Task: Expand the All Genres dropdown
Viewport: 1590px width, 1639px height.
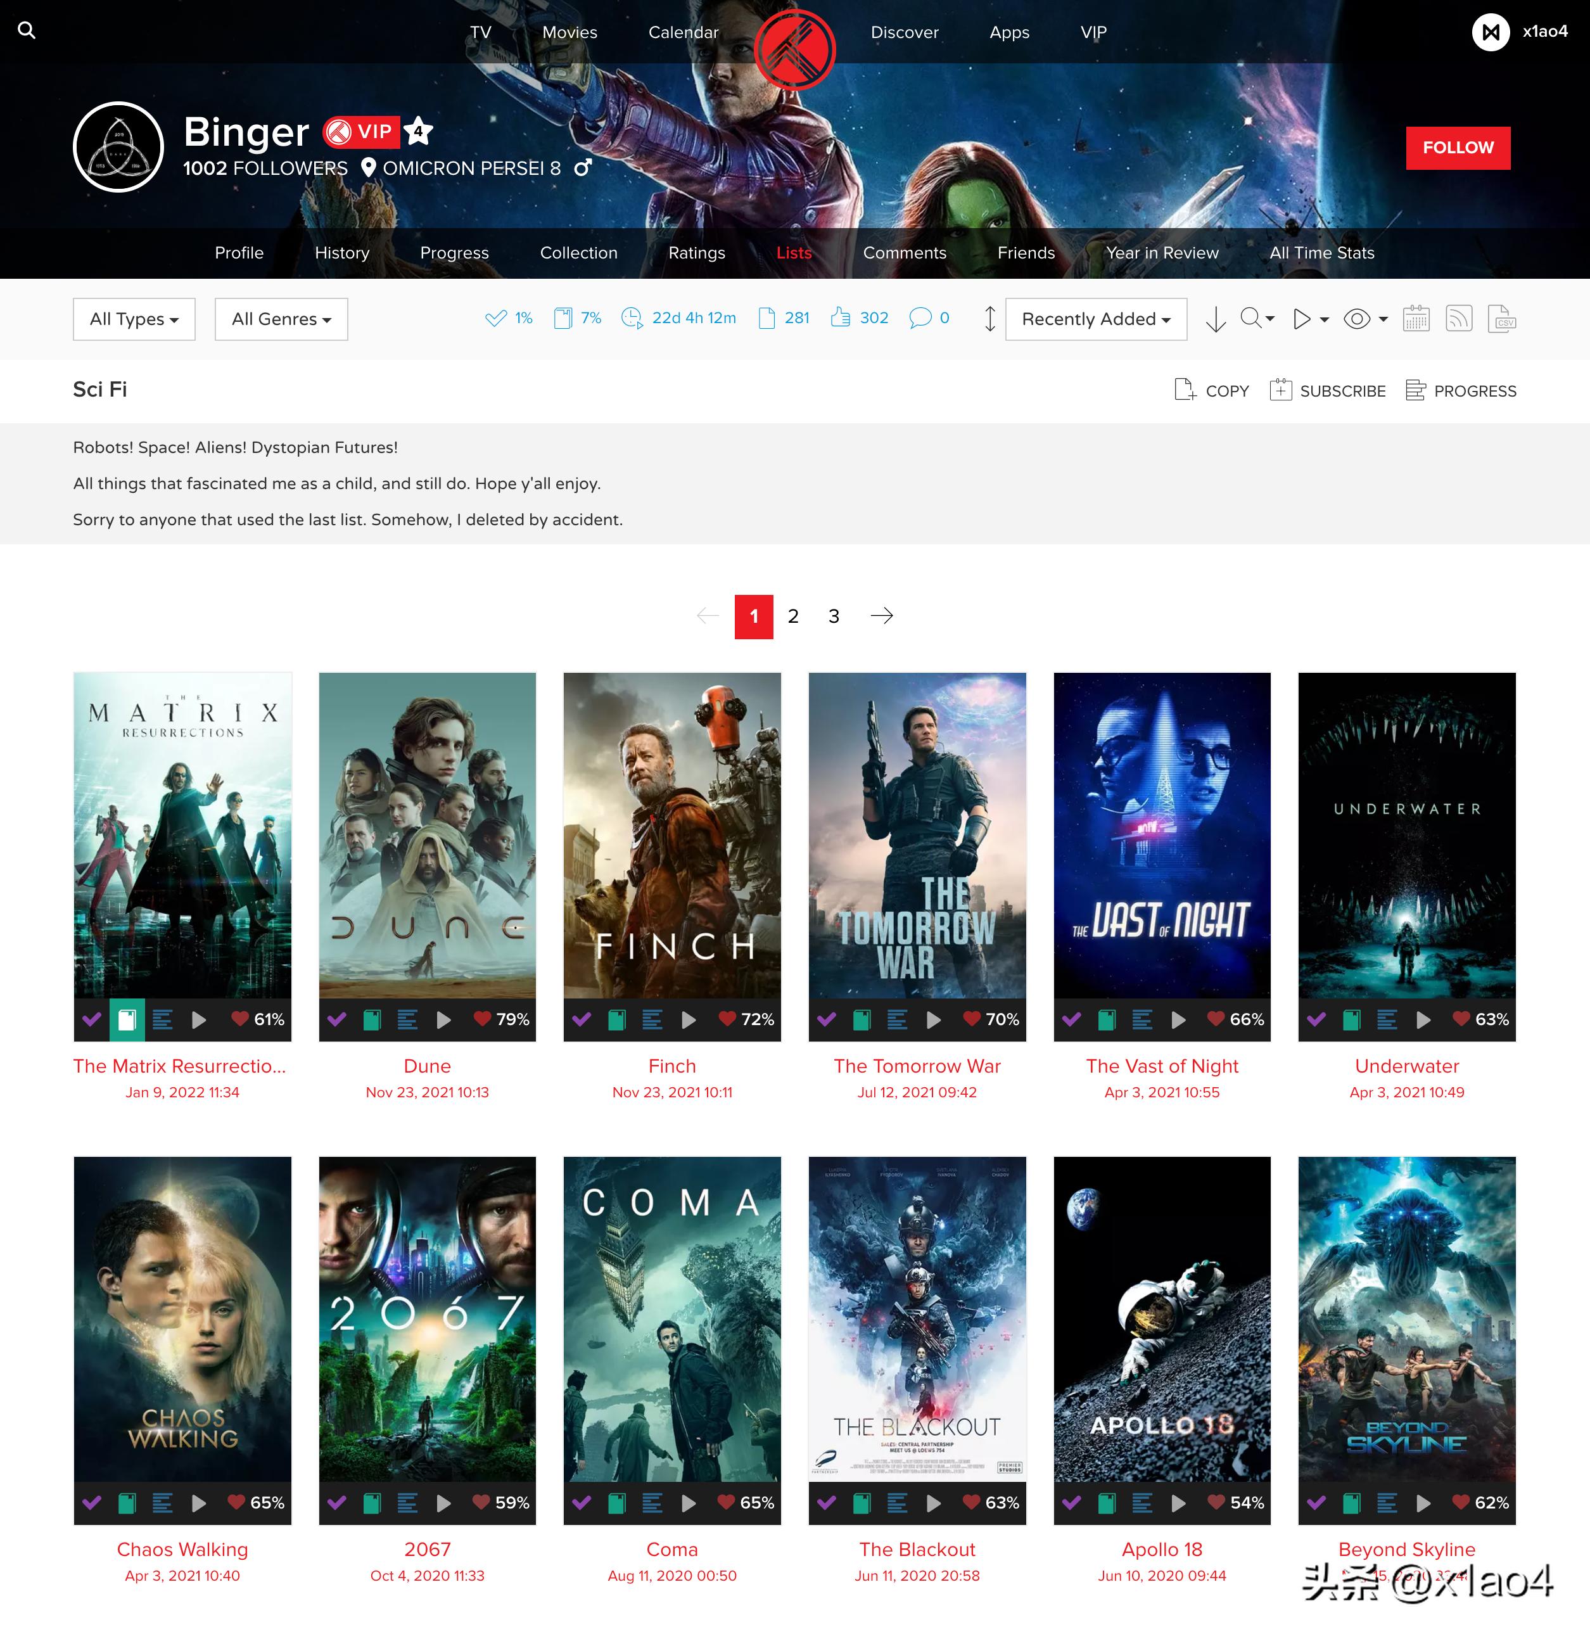Action: pos(281,319)
